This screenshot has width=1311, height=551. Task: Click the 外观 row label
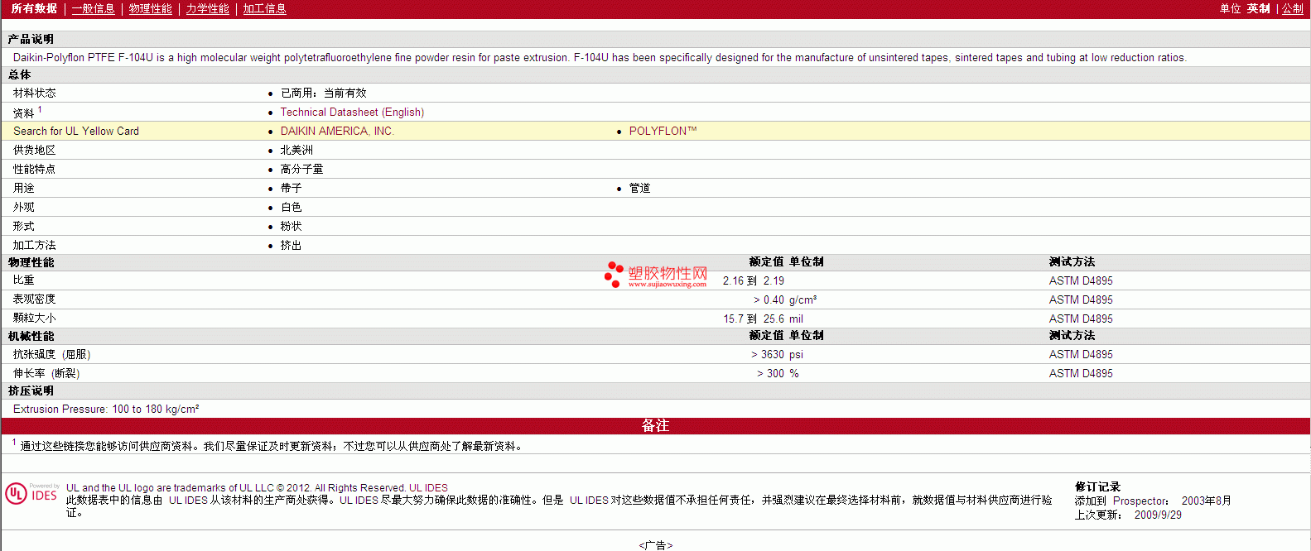[x=24, y=207]
